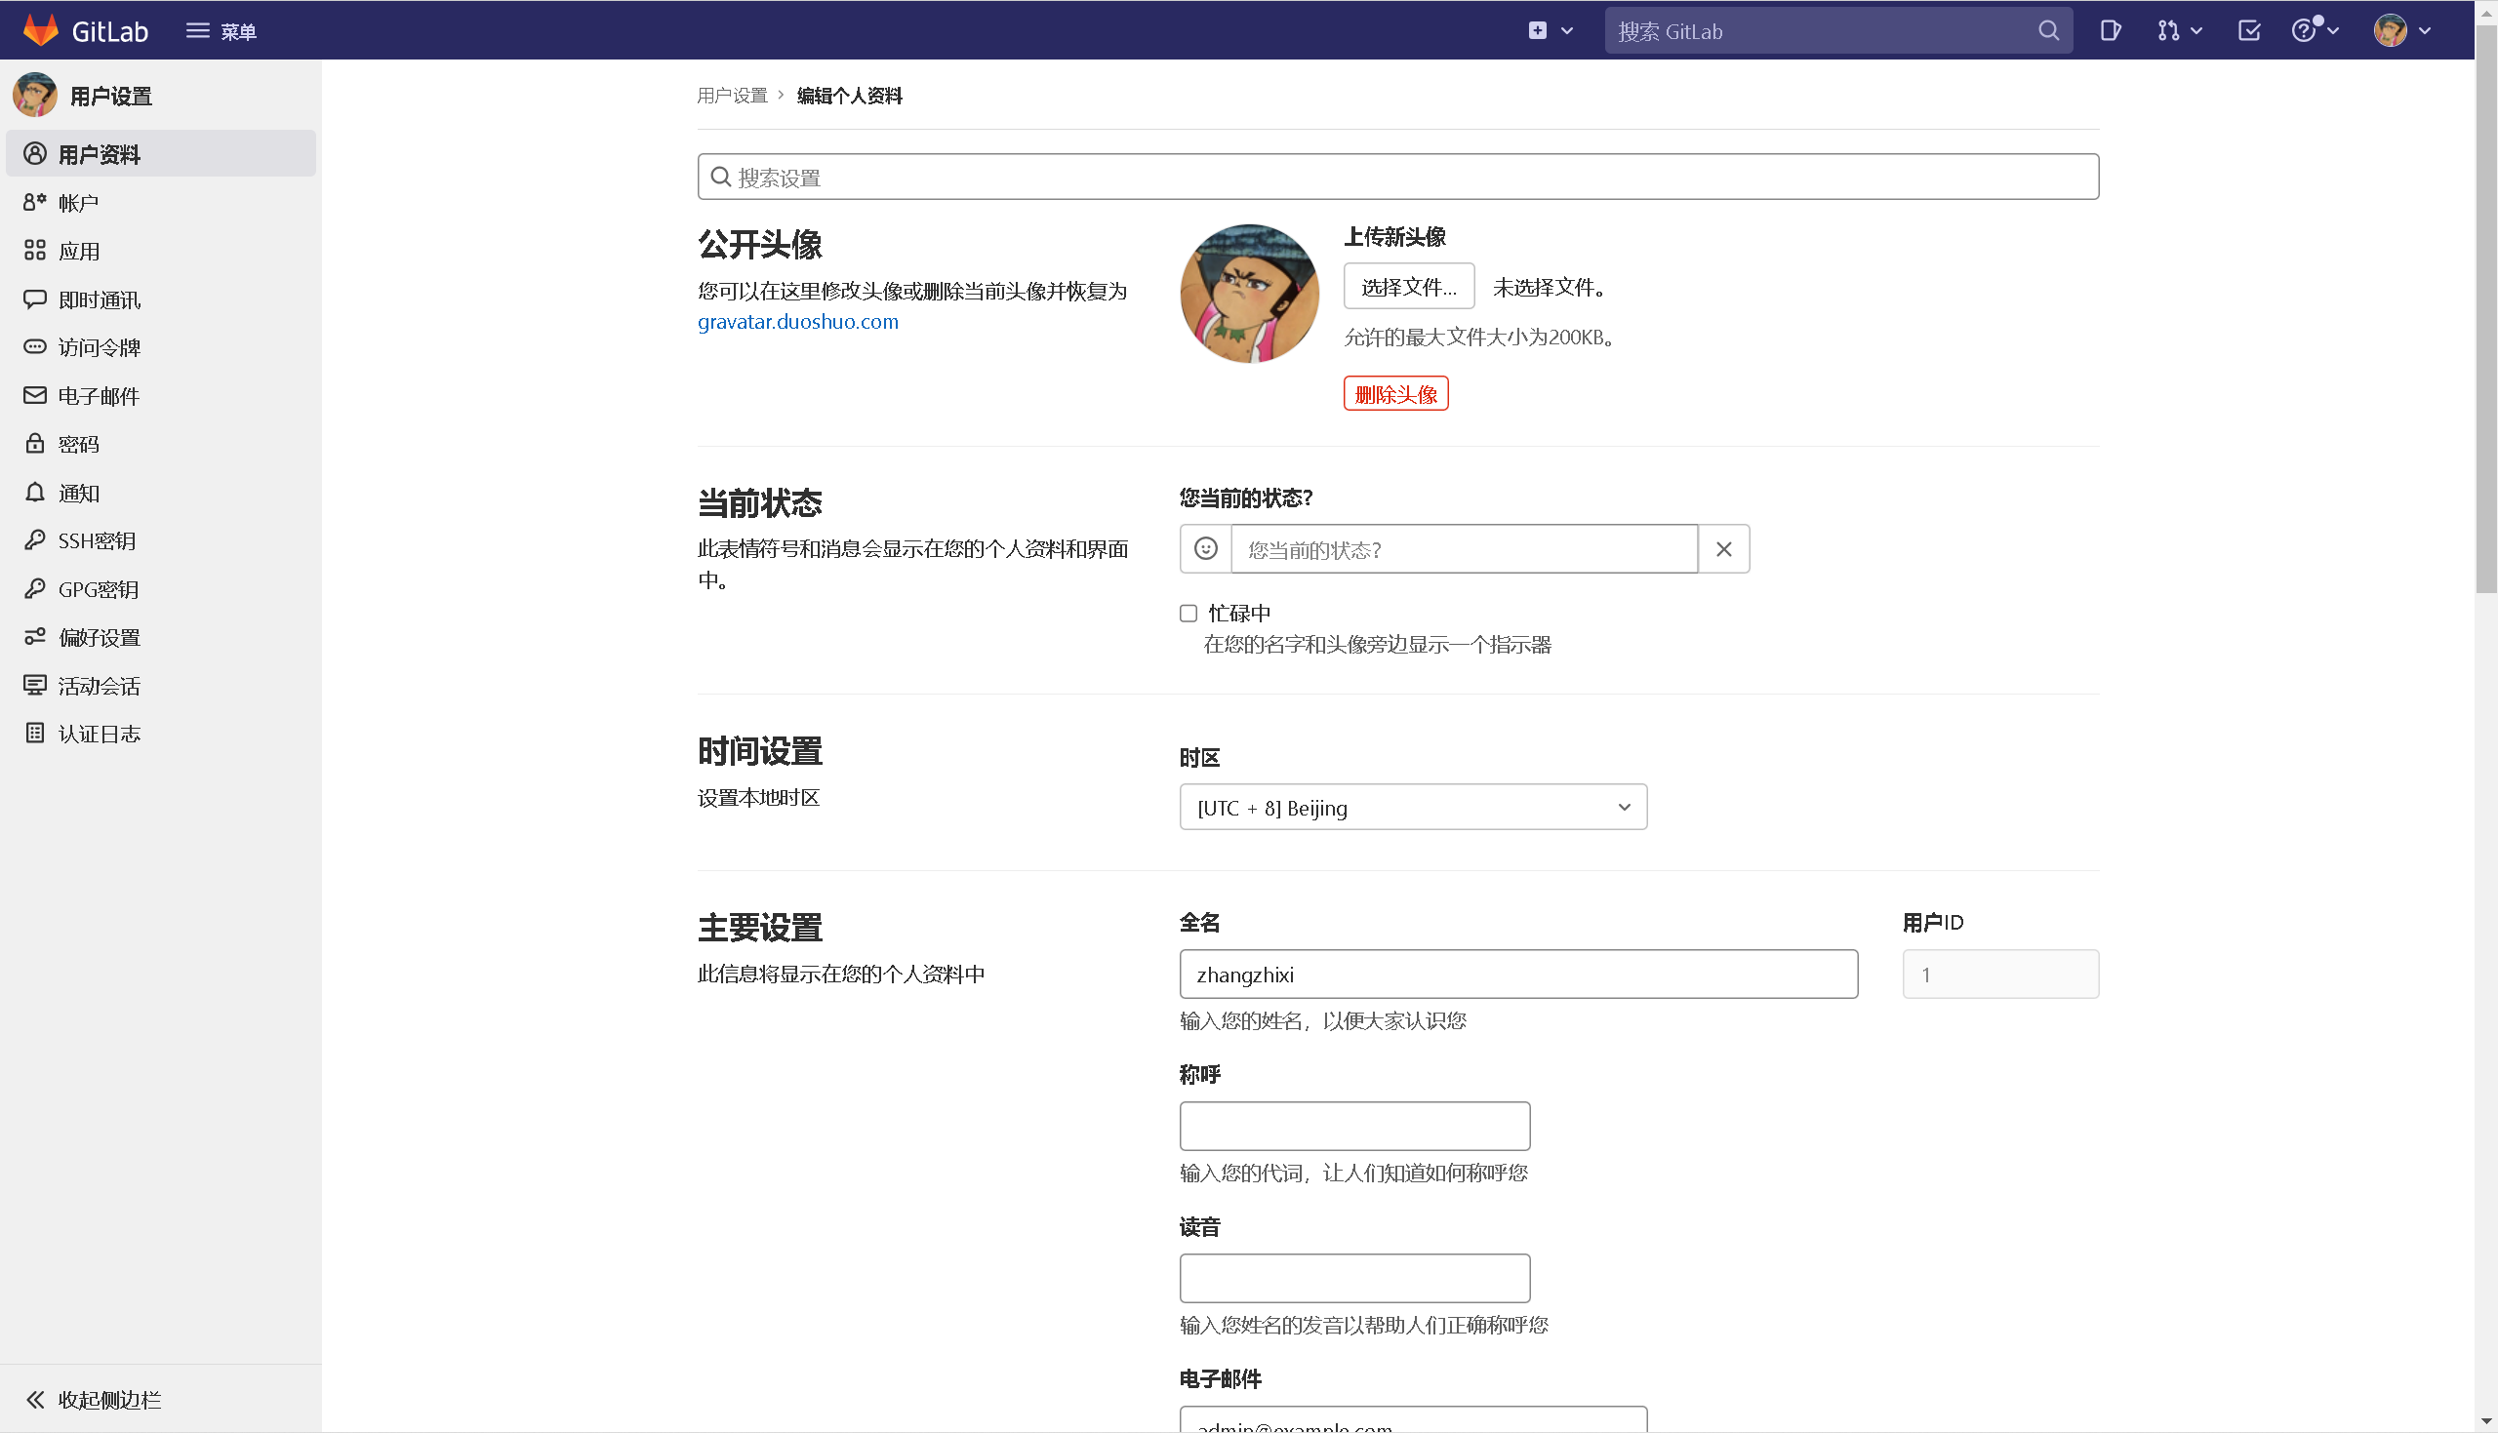
Task: Click the red 删除头像 button
Action: click(1394, 394)
